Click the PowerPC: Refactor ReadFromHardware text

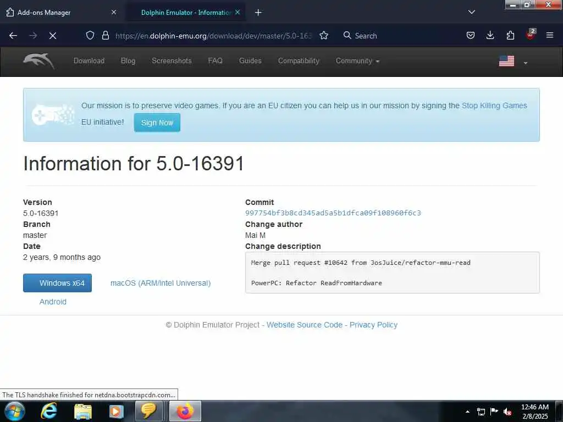pos(316,283)
